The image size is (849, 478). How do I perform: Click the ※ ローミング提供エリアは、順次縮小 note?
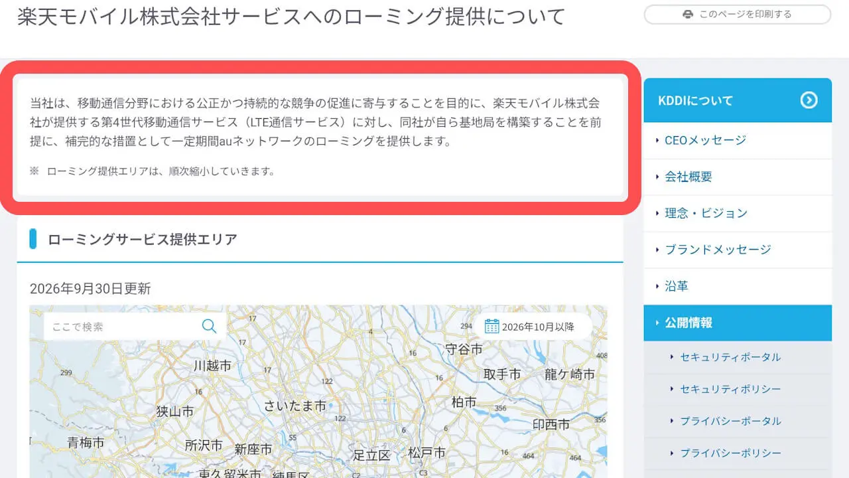click(x=153, y=171)
